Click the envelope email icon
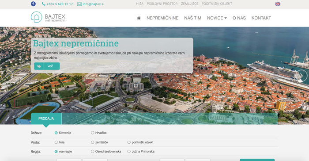Image resolution: width=309 pixels, height=161 pixels. pyautogui.click(x=79, y=4)
